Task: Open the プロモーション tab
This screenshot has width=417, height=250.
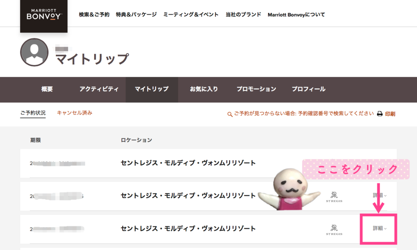Action: pyautogui.click(x=257, y=89)
